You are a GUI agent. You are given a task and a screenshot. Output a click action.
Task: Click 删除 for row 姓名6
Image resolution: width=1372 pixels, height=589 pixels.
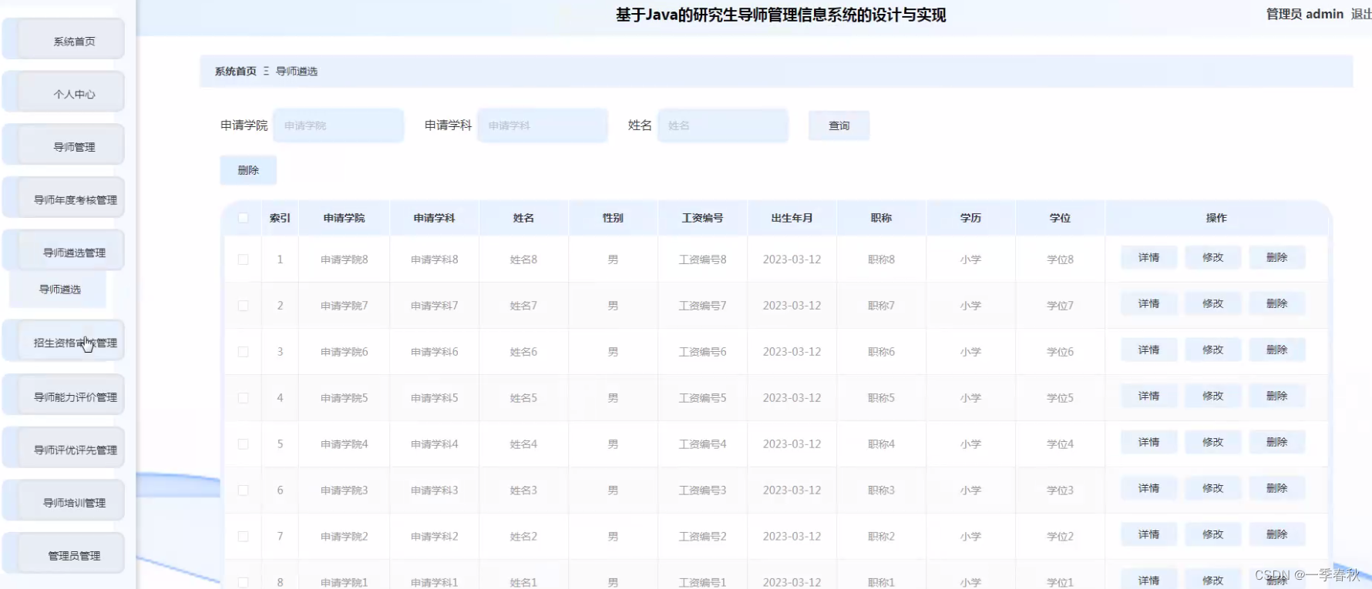pyautogui.click(x=1276, y=350)
